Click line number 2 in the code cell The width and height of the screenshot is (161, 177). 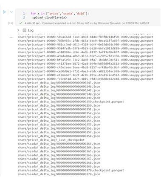point(24,17)
